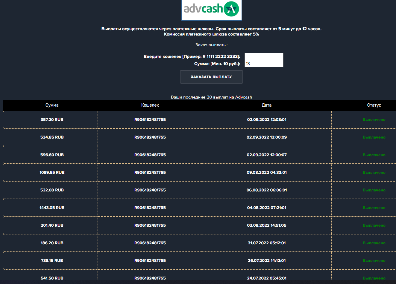Click the wallet number in the 738.15 RUB row
Screen dimensions: 396x284
pos(150,260)
